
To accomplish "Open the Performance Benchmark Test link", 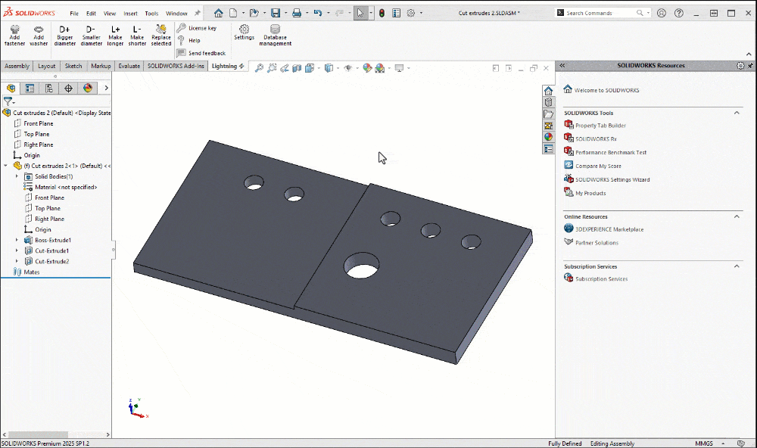I will coord(610,152).
